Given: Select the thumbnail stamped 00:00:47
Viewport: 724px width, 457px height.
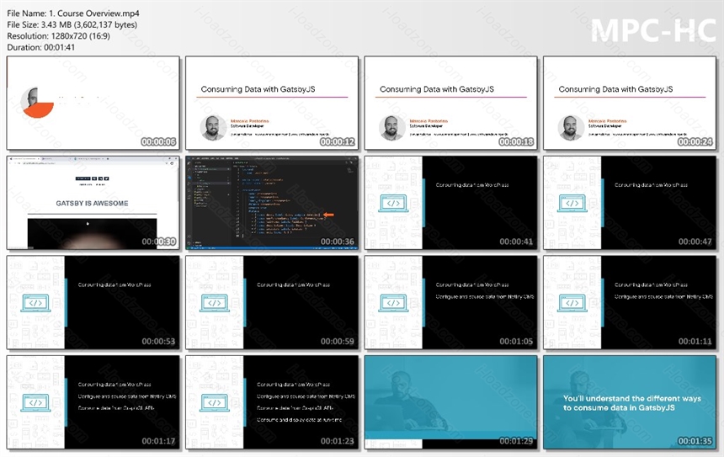Looking at the screenshot, I should (x=630, y=203).
